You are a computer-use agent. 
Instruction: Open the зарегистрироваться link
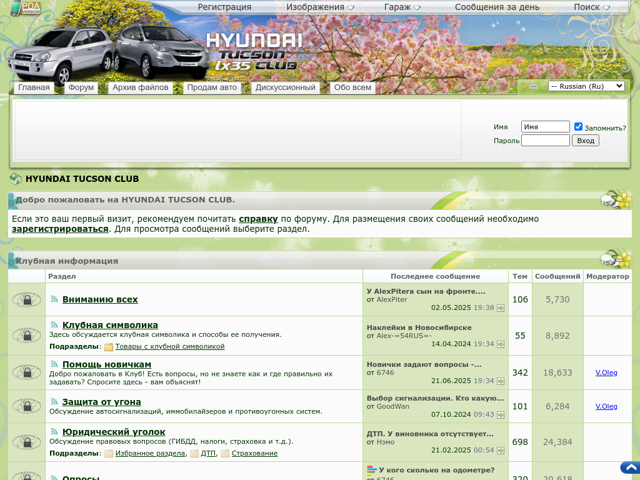[60, 229]
